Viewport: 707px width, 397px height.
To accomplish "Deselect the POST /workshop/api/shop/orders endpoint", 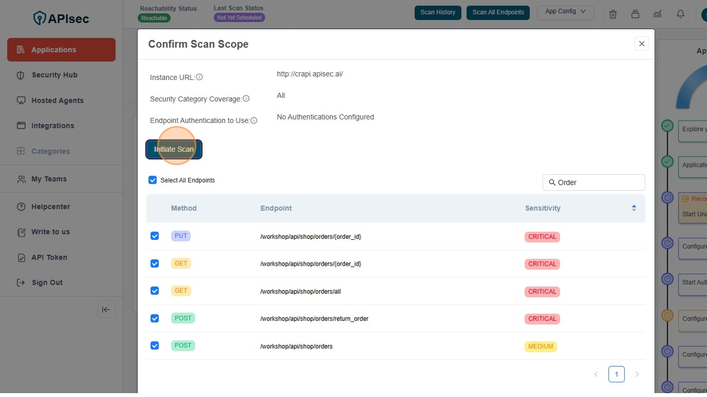I will pos(155,345).
